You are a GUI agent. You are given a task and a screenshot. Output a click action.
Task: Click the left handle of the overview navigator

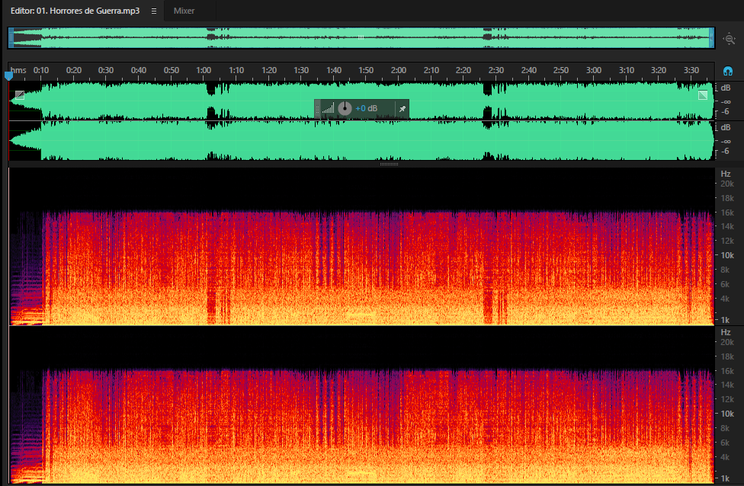[x=11, y=38]
